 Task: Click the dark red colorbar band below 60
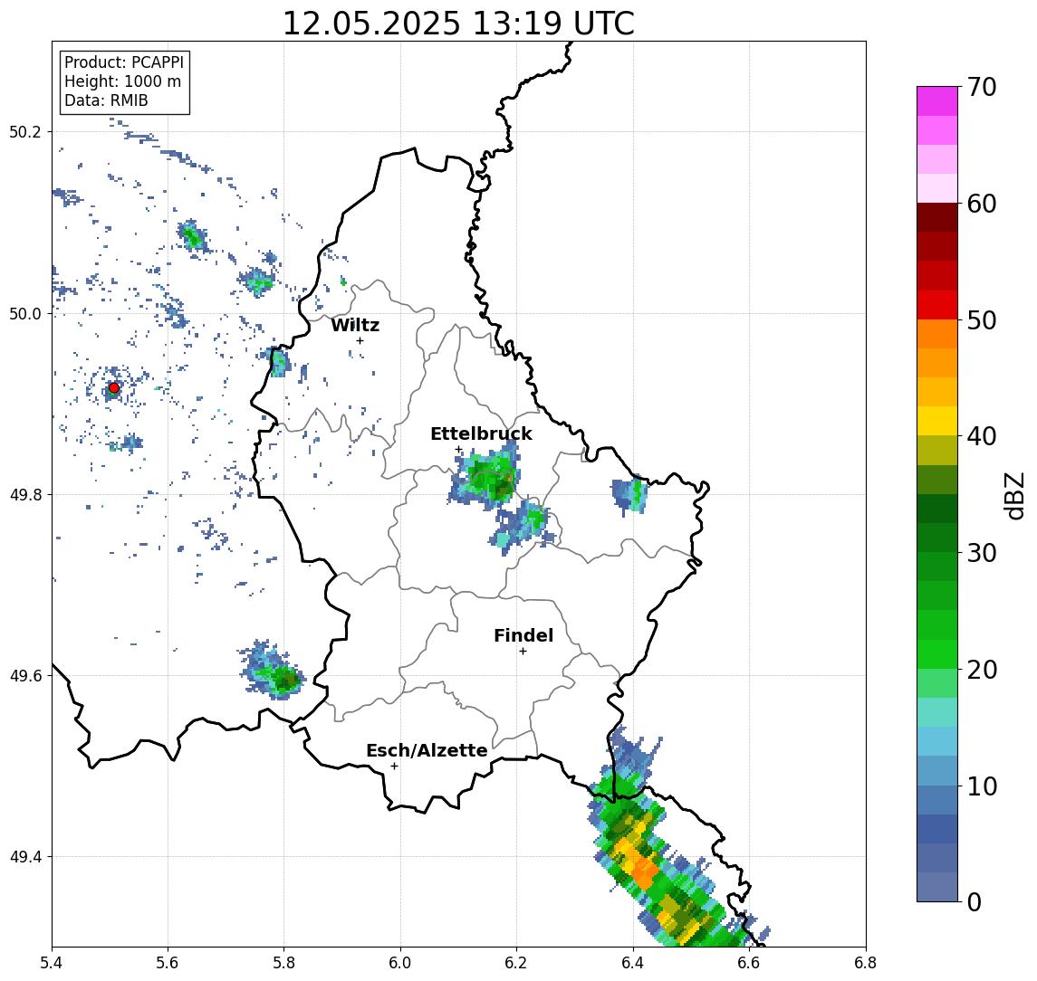click(937, 217)
